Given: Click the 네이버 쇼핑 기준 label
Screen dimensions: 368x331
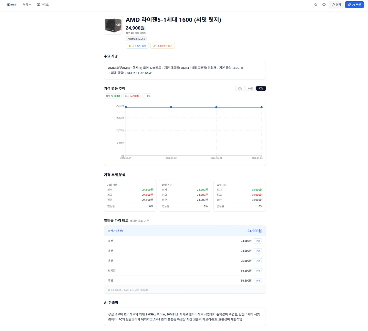Looking at the screenshot, I should [139, 221].
